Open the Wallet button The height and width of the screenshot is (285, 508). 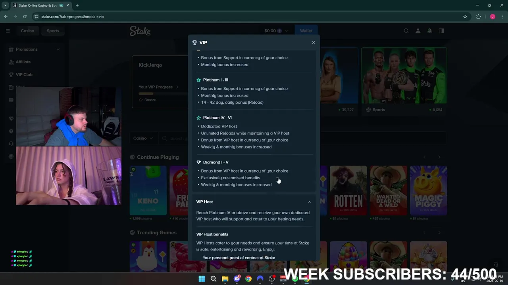(x=306, y=31)
